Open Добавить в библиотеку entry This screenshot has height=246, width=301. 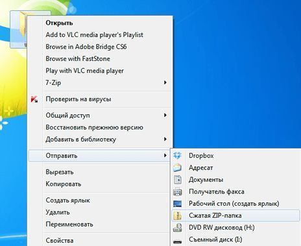click(100, 139)
